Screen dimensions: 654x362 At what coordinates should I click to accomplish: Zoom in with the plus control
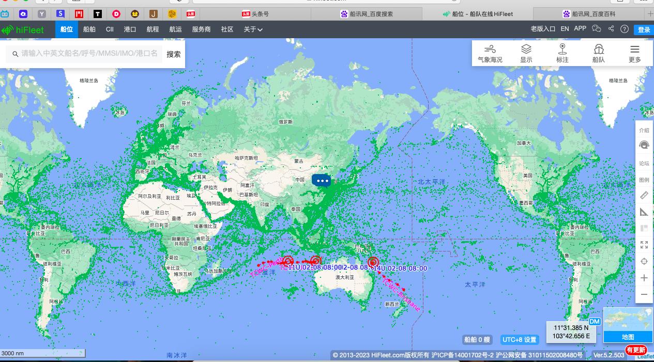(644, 278)
